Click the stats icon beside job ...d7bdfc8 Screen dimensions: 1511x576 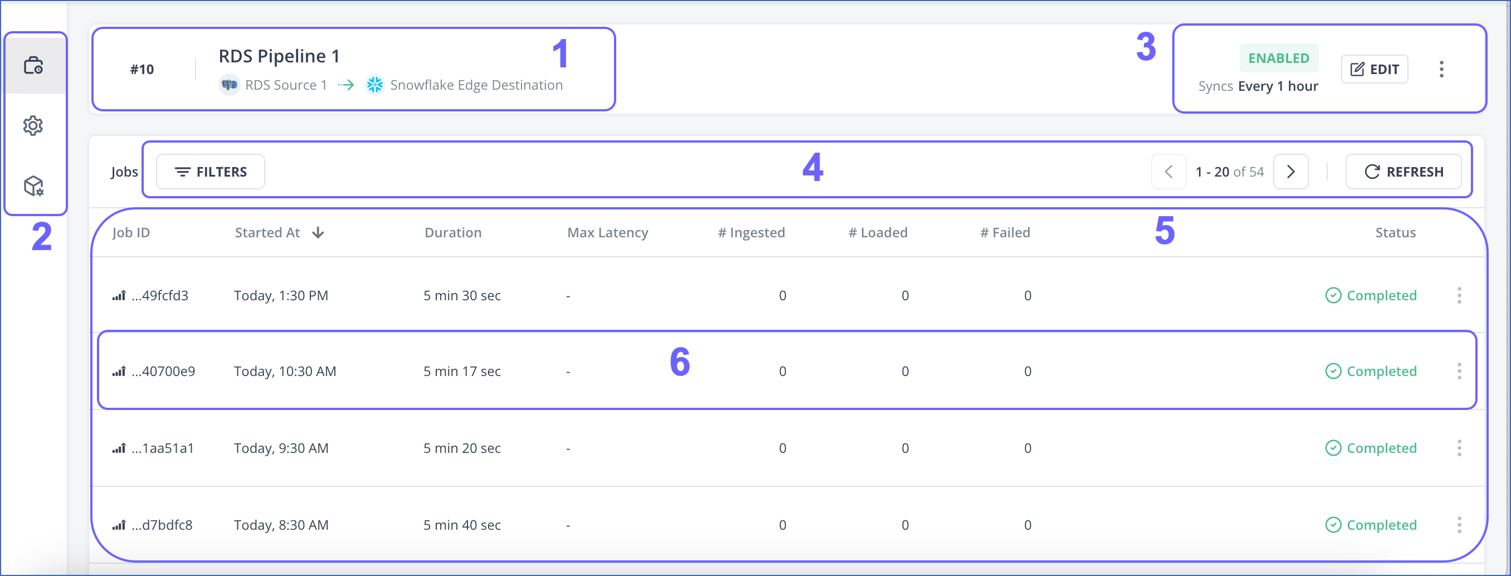[119, 525]
